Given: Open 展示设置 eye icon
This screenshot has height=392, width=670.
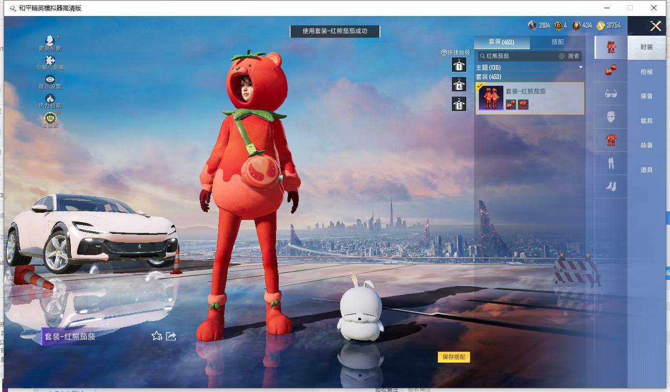Looking at the screenshot, I should point(50,82).
